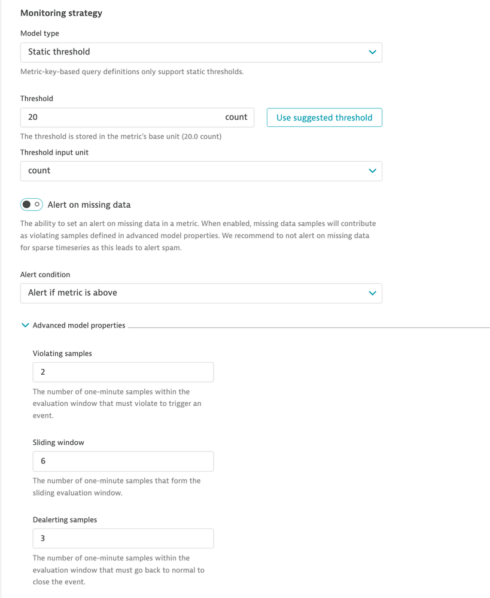
Task: Click Use suggested threshold button
Action: (324, 117)
